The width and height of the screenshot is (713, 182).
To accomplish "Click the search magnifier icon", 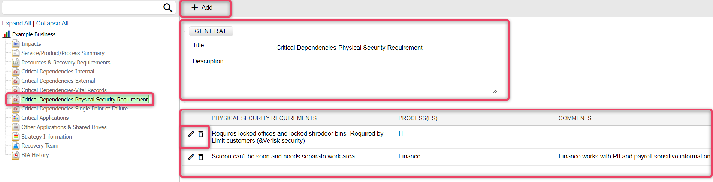I will pos(167,8).
